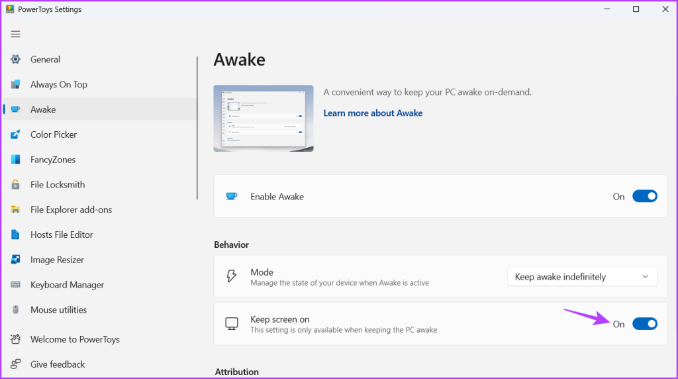
Task: Click the coffee cup icon beside Enable Awake
Action: (232, 196)
